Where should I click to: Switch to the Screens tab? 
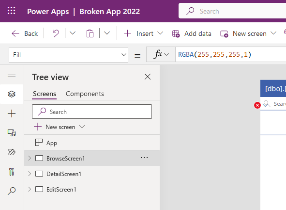pyautogui.click(x=45, y=94)
